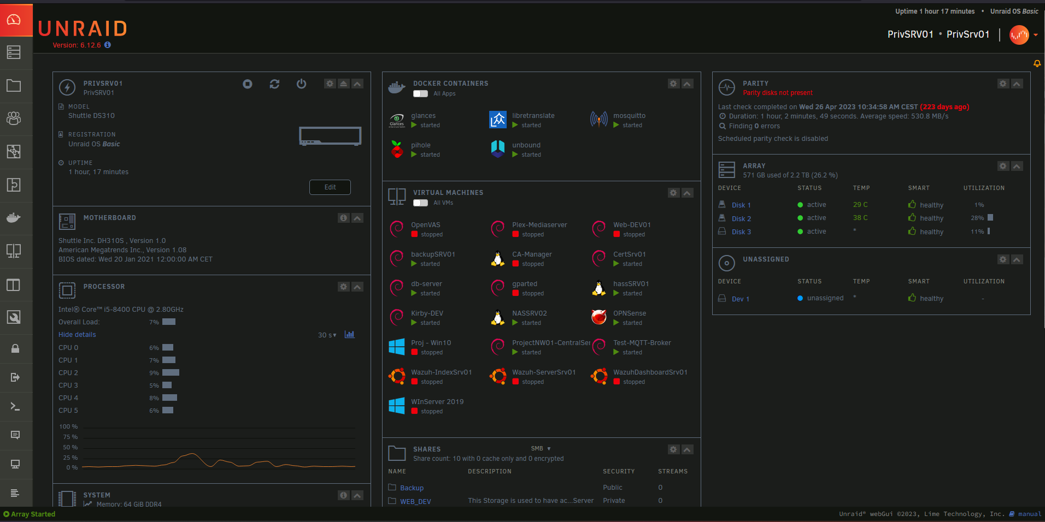This screenshot has width=1045, height=522.
Task: Click the CPU graph chart icon
Action: point(350,335)
